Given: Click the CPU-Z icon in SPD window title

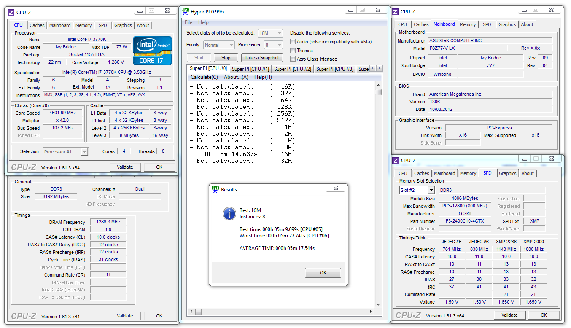Looking at the screenshot, I should pyautogui.click(x=396, y=160).
